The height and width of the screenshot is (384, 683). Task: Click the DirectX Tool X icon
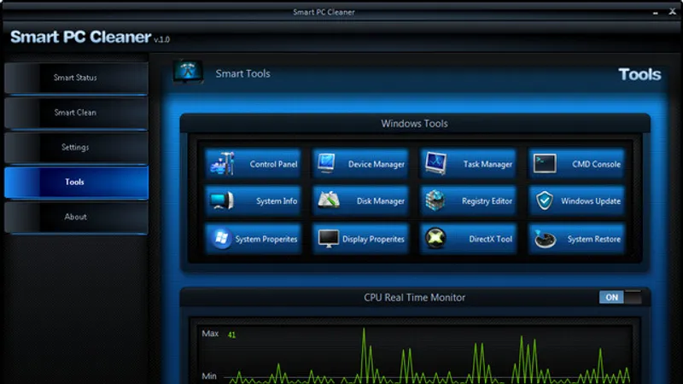[435, 239]
